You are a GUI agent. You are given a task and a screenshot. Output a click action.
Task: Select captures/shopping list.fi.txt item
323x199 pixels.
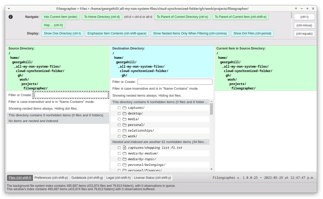tap(155, 148)
